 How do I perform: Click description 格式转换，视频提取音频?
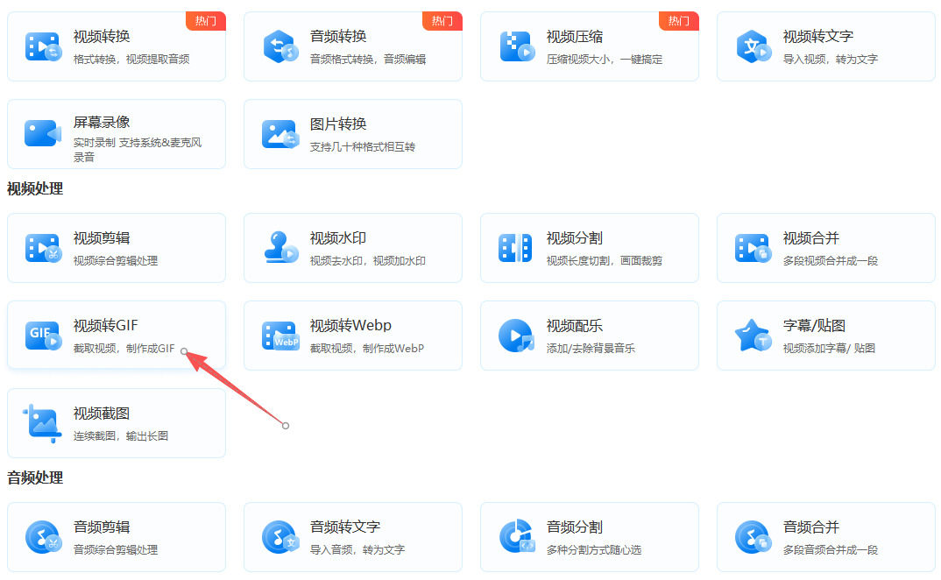(131, 60)
